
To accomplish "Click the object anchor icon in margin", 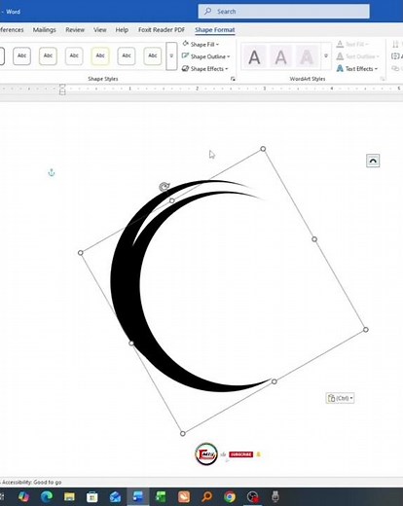I will pos(52,172).
